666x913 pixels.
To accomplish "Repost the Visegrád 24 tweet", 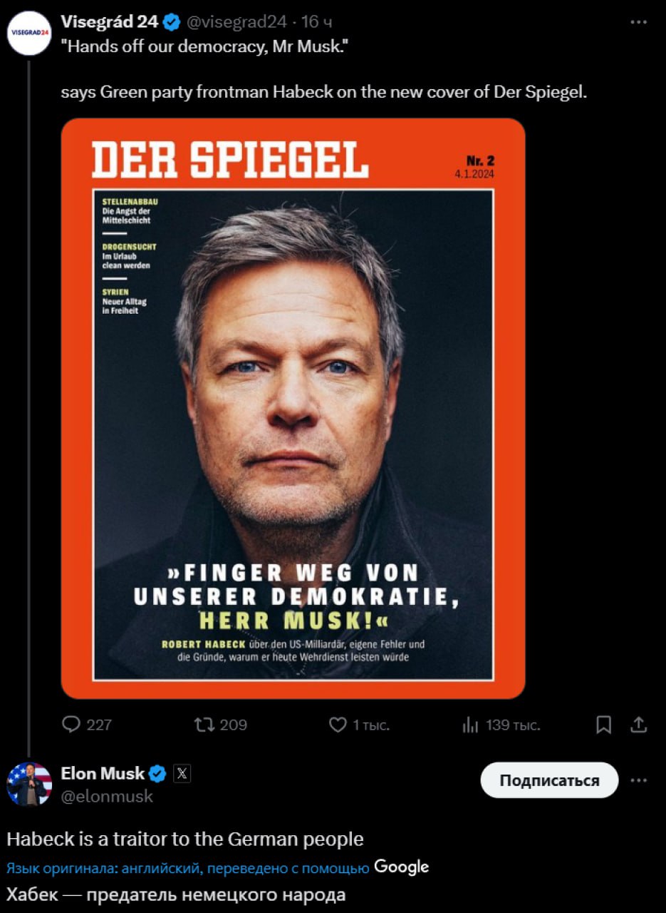I will point(204,725).
